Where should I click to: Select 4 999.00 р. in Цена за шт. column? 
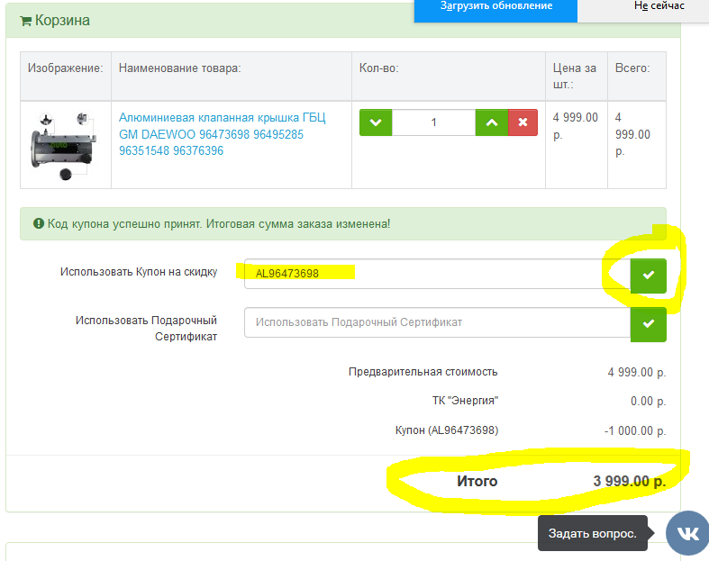575,126
